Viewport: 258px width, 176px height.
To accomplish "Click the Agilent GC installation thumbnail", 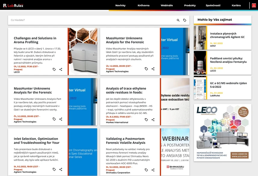I will click(200, 38).
